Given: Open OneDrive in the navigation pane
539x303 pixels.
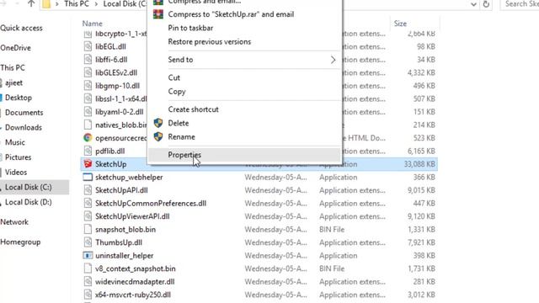Looking at the screenshot, I should click(x=15, y=48).
